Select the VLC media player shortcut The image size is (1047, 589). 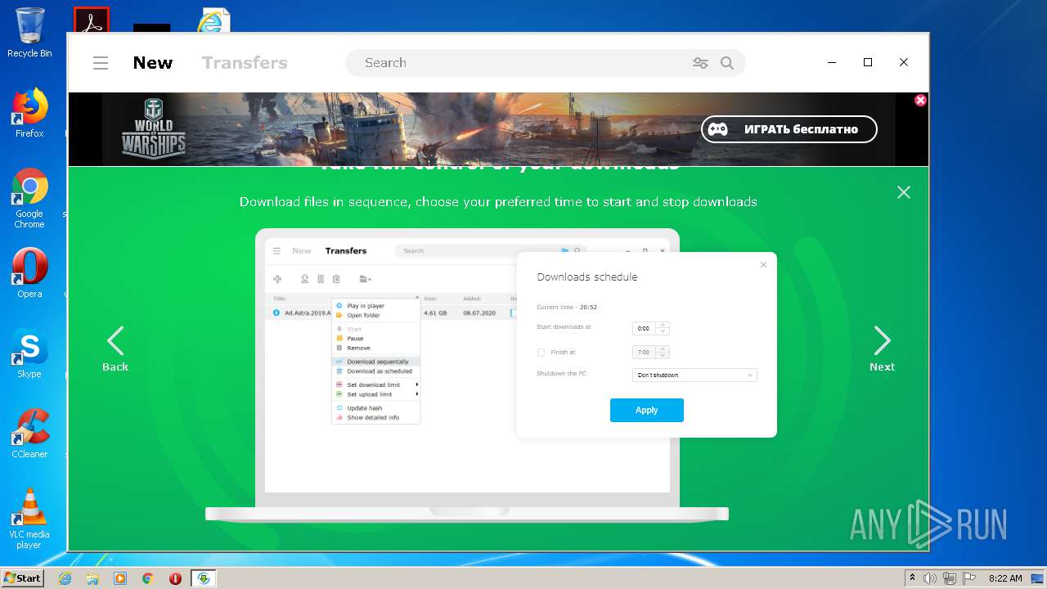pyautogui.click(x=29, y=519)
